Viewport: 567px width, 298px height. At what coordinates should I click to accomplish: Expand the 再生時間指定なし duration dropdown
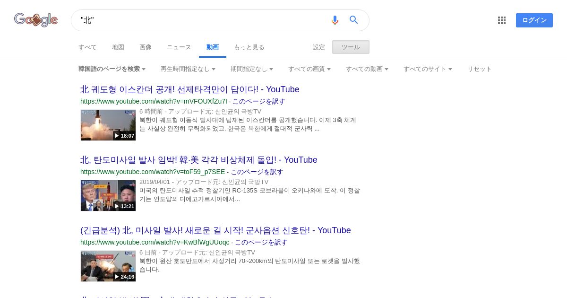188,69
